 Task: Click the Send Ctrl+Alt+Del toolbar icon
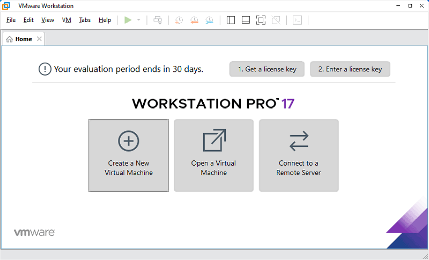tap(158, 20)
